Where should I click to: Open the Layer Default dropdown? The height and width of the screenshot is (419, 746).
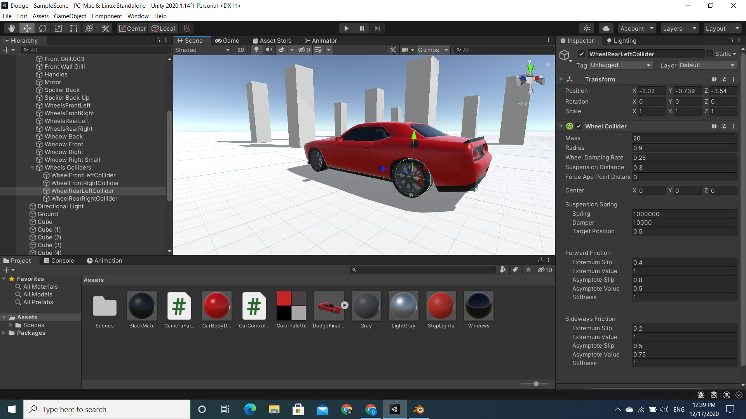click(x=708, y=65)
